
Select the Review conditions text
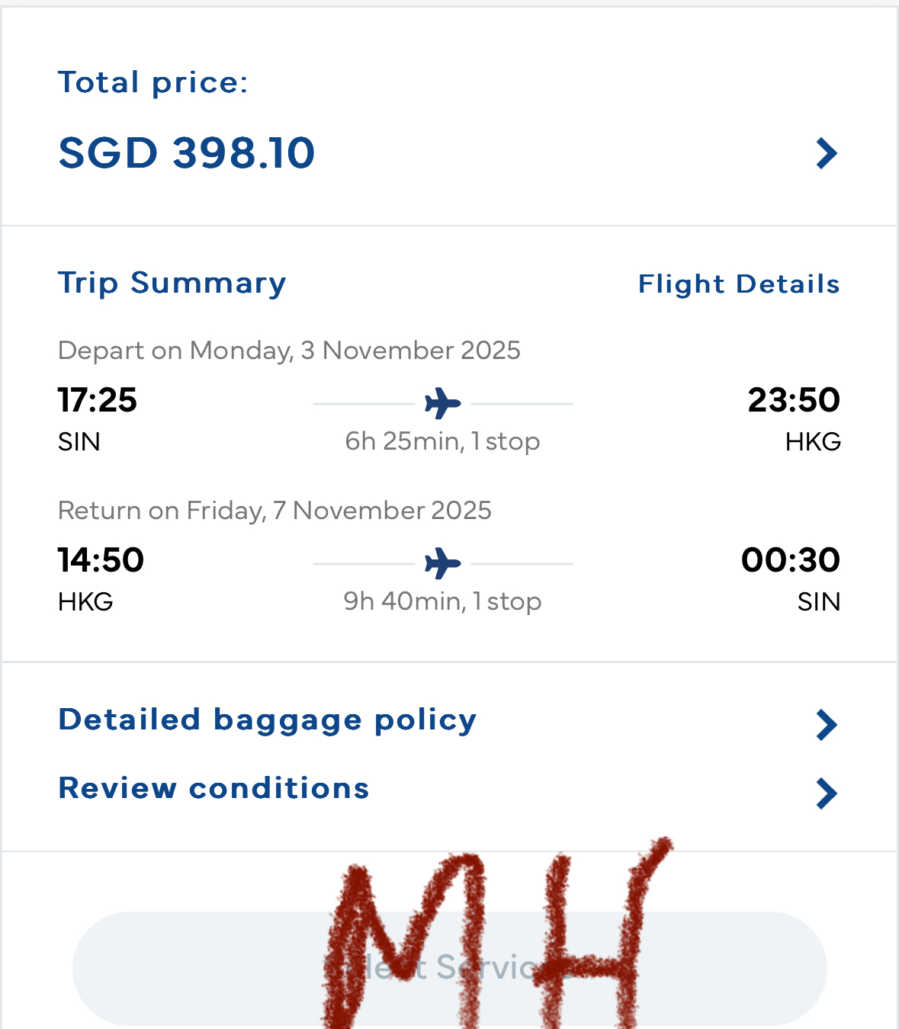coord(214,788)
